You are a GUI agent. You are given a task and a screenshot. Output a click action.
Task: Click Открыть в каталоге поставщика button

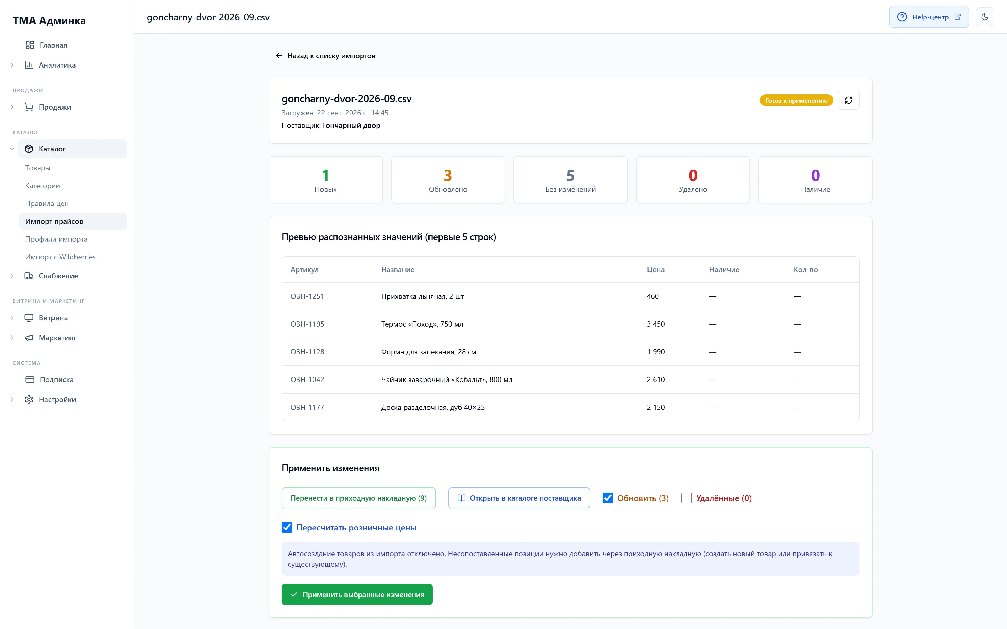pyautogui.click(x=519, y=498)
